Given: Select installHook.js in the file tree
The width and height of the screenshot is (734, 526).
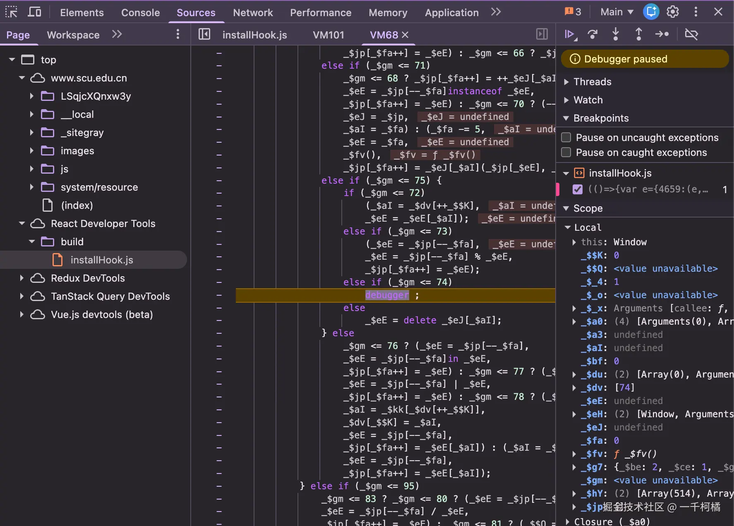Looking at the screenshot, I should [94, 260].
